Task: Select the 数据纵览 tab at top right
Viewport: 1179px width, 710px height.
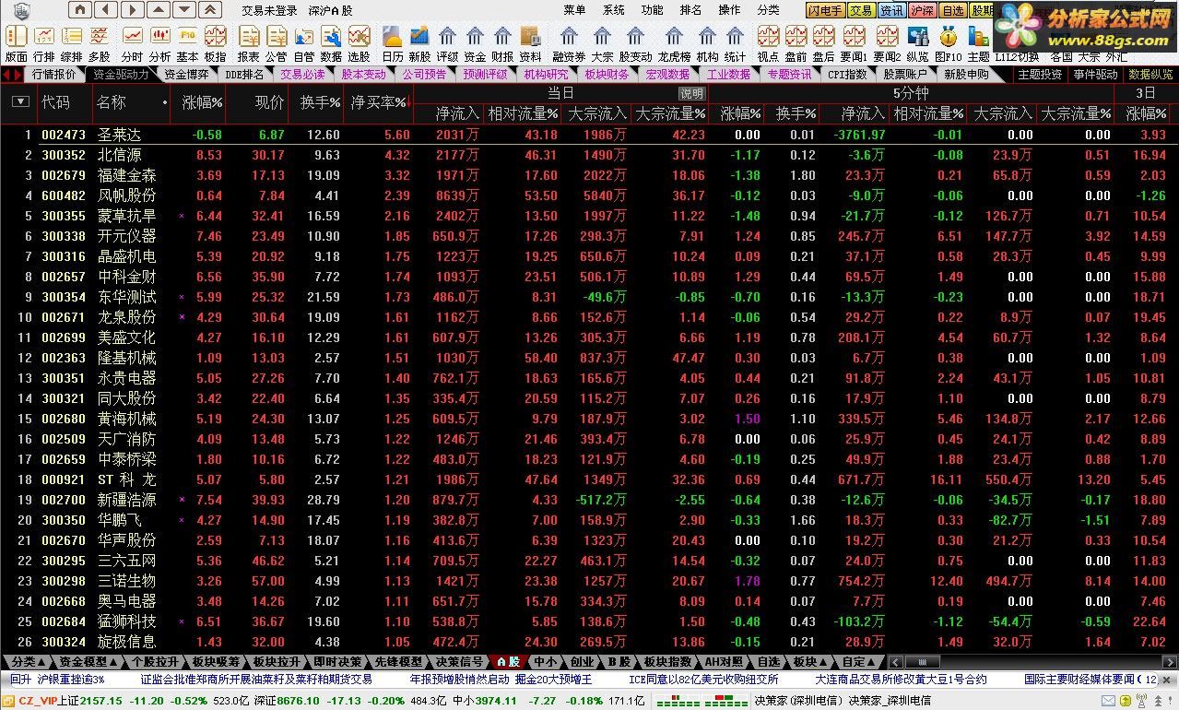Action: 1150,75
